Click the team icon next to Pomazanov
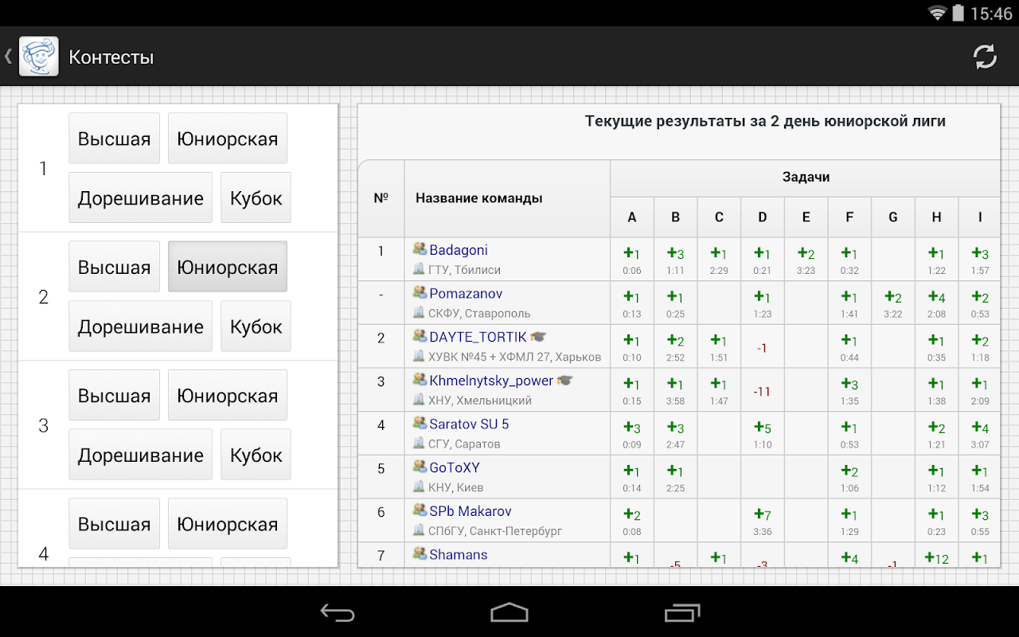 coord(420,293)
